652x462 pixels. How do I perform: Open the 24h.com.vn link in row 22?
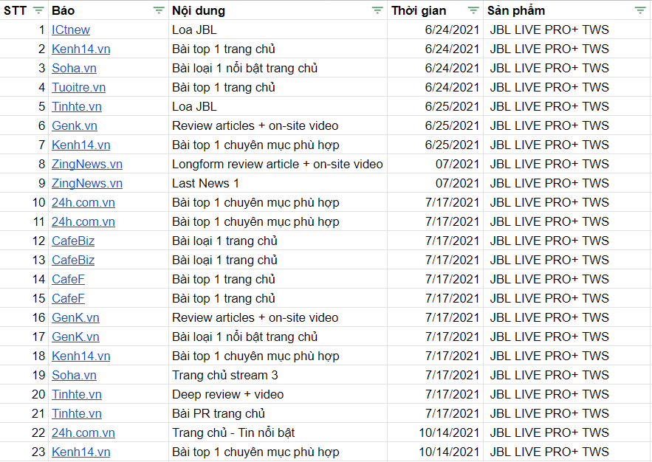tap(83, 432)
